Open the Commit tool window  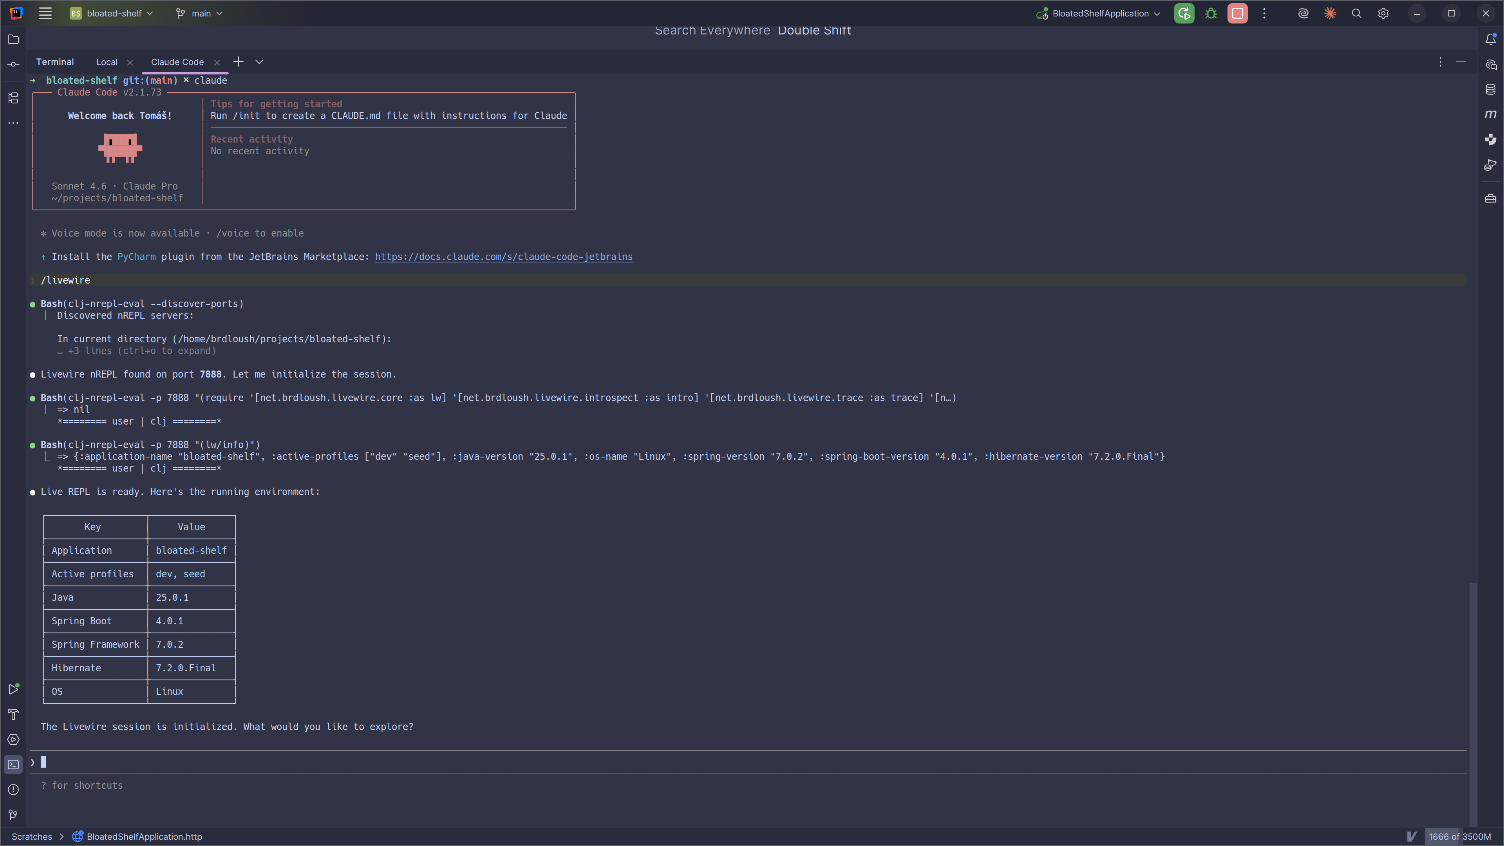click(x=13, y=64)
